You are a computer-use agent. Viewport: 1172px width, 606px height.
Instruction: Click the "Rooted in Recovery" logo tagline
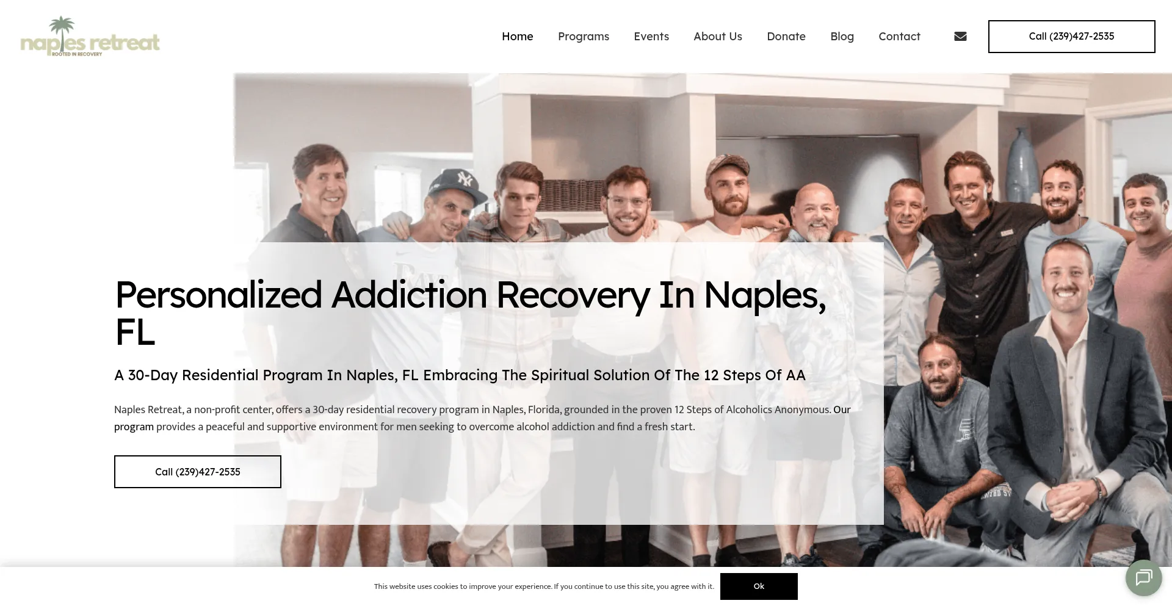(77, 54)
